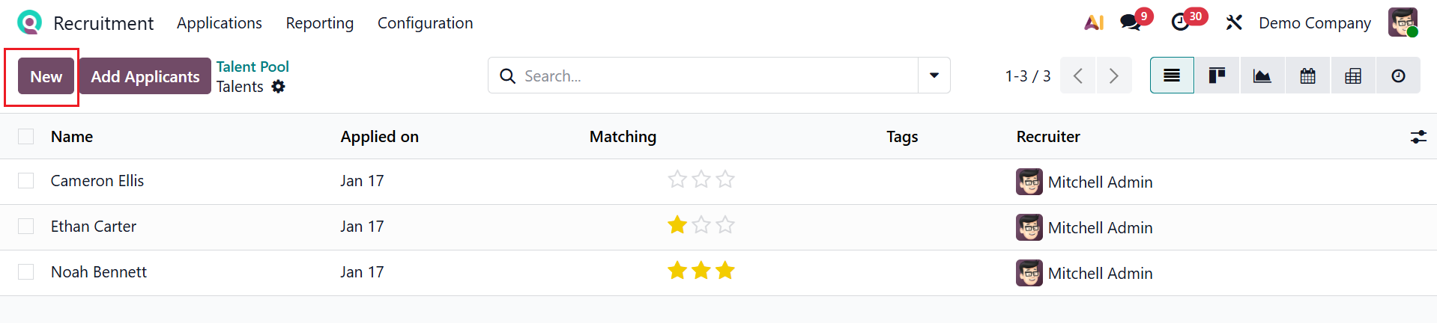Expand the search options dropdown arrow
This screenshot has height=323, width=1437.
[x=934, y=76]
